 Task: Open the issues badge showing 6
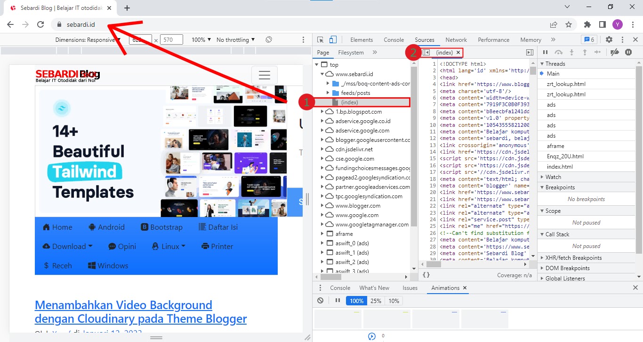point(589,40)
